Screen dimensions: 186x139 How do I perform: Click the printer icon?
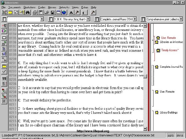35,12
